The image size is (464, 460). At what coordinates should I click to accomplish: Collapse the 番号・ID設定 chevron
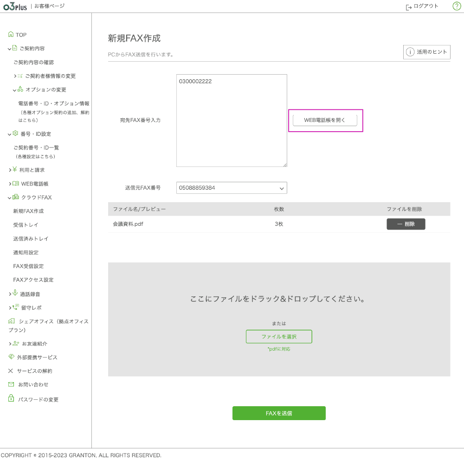9,134
